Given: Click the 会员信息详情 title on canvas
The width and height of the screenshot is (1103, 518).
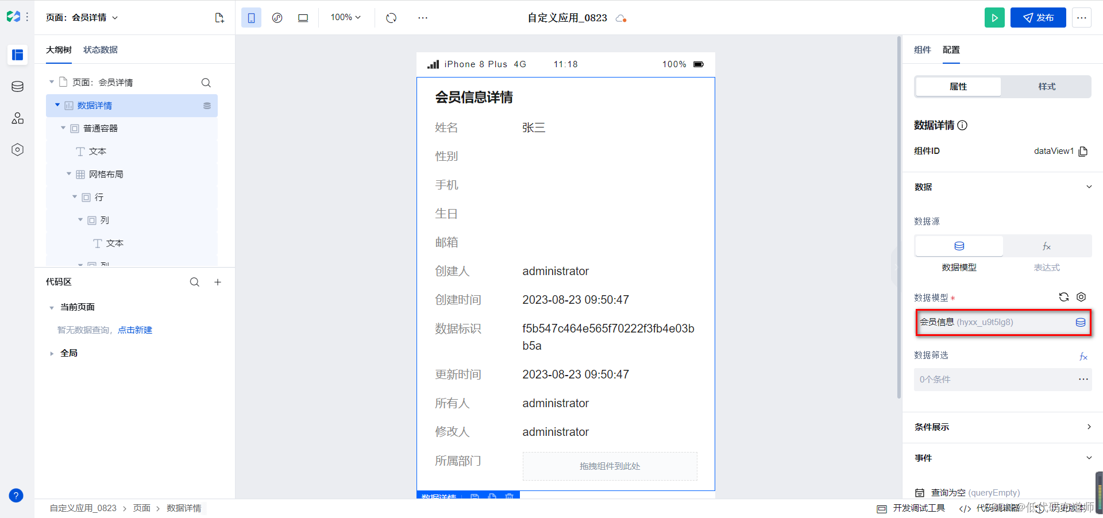Looking at the screenshot, I should [474, 98].
